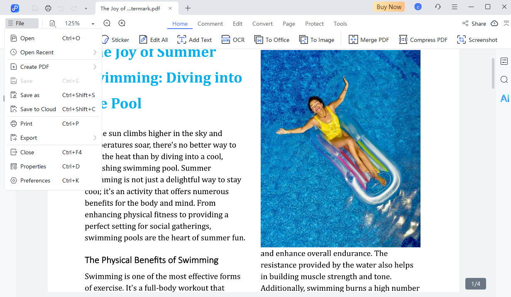
Task: Click the 1/4 page indicator
Action: tap(475, 284)
